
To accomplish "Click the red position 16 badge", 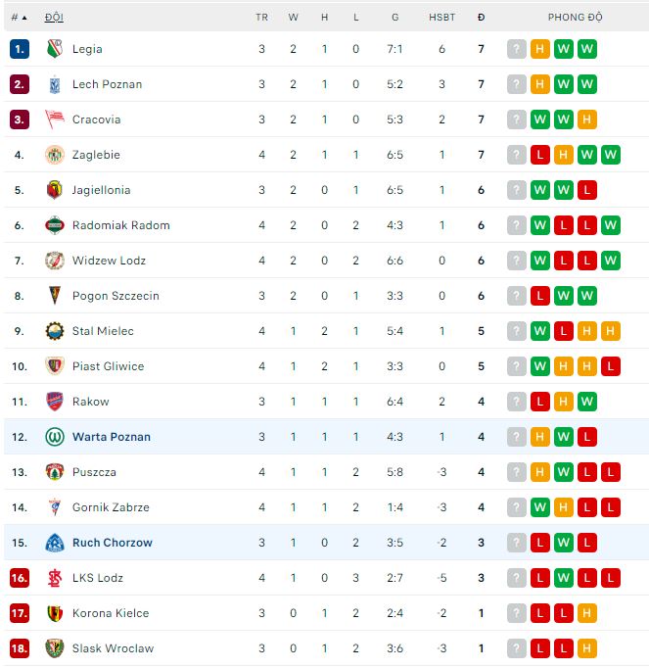I will [x=20, y=578].
